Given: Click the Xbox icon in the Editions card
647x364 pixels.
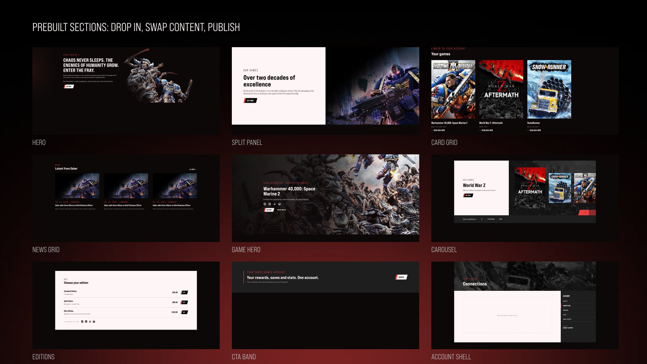Looking at the screenshot, I should pyautogui.click(x=94, y=322).
